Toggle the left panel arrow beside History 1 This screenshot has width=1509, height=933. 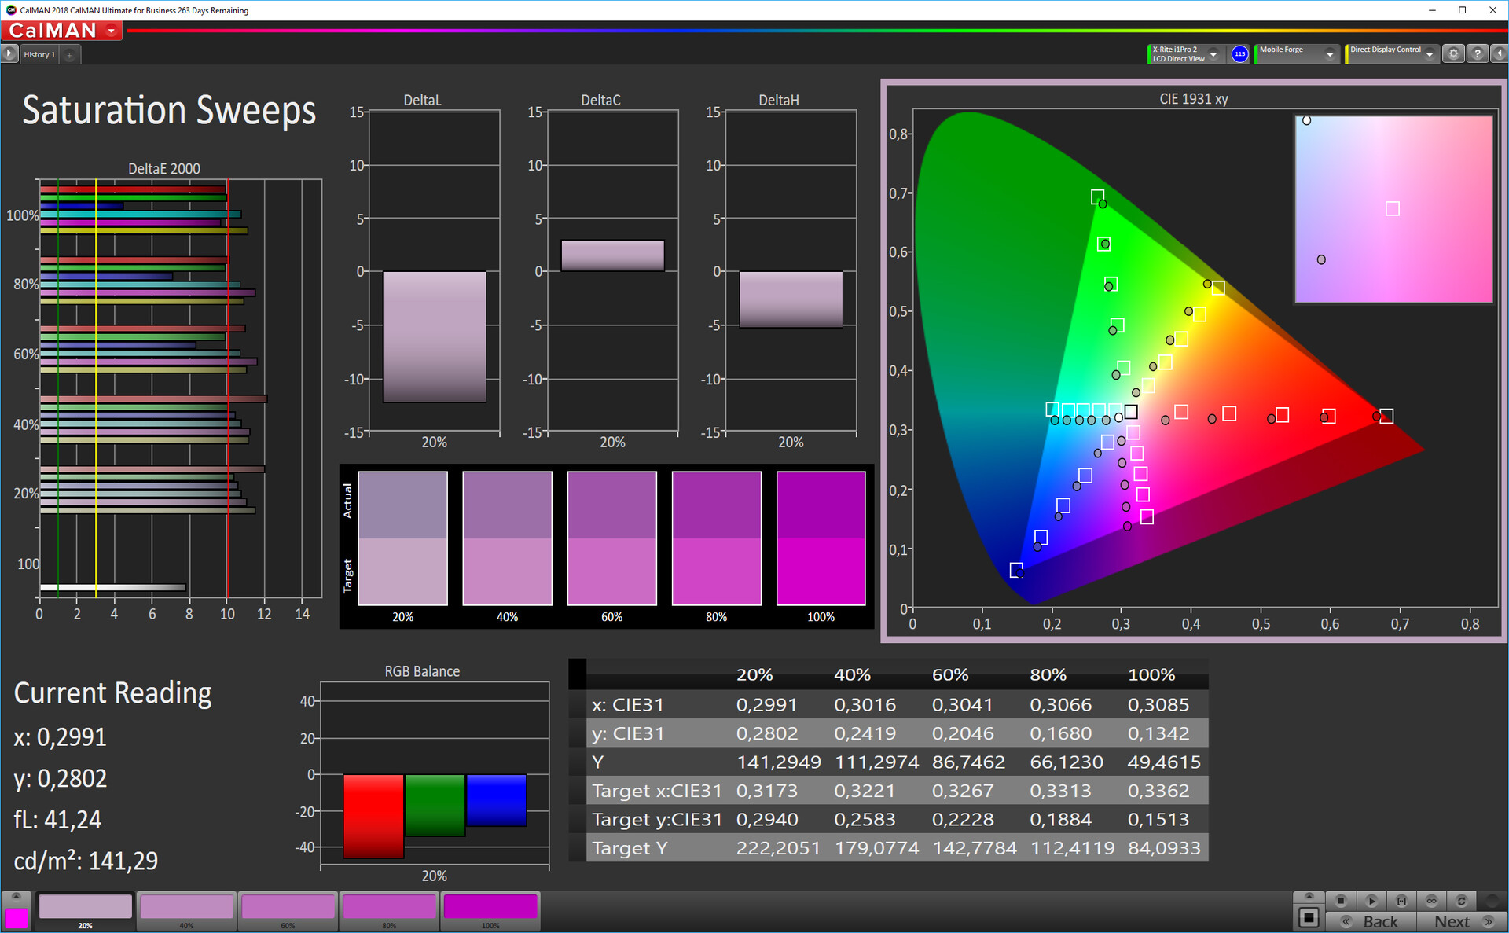9,53
